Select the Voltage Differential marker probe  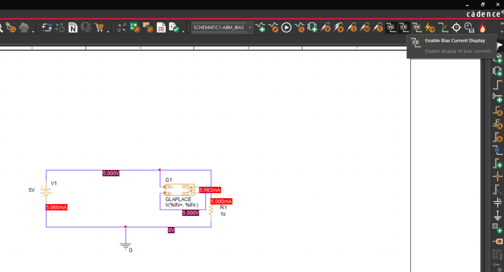point(339,28)
